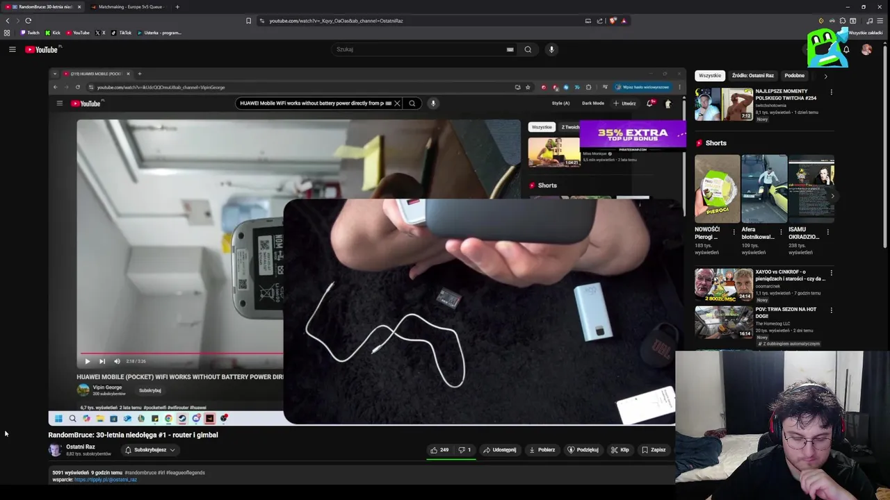Image resolution: width=890 pixels, height=500 pixels.
Task: Open the browser apps grid icon
Action: (7, 33)
